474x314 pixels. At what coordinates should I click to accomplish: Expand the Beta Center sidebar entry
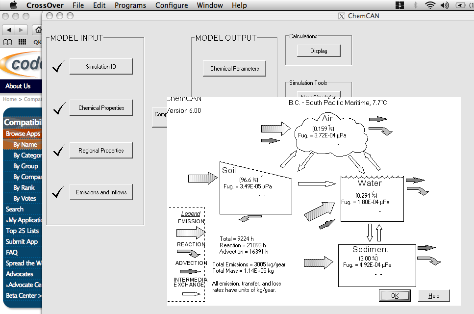pos(23,296)
